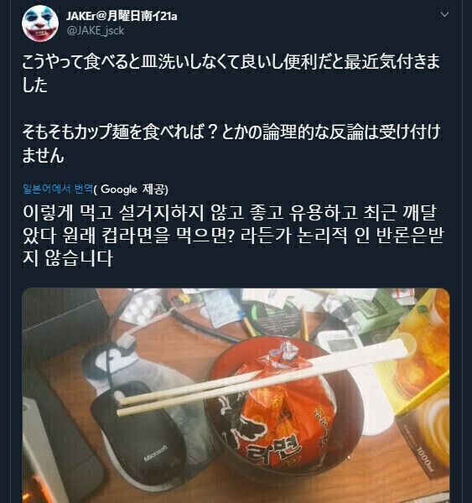Open the Joker-face profile avatar
The width and height of the screenshot is (472, 503).
coord(40,23)
